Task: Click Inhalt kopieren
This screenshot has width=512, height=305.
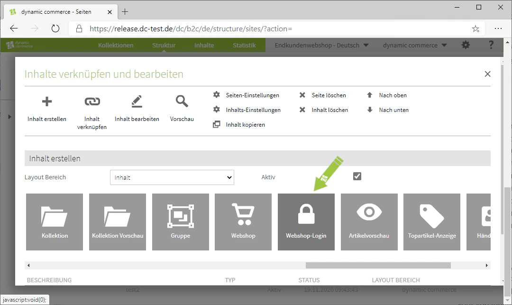Action: point(239,124)
